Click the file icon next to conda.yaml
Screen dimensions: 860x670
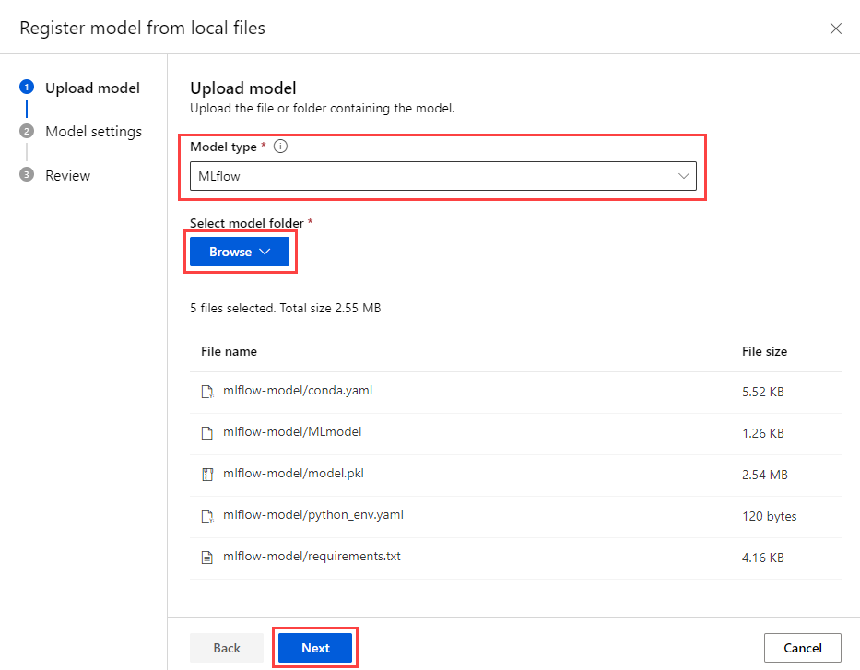coord(207,390)
